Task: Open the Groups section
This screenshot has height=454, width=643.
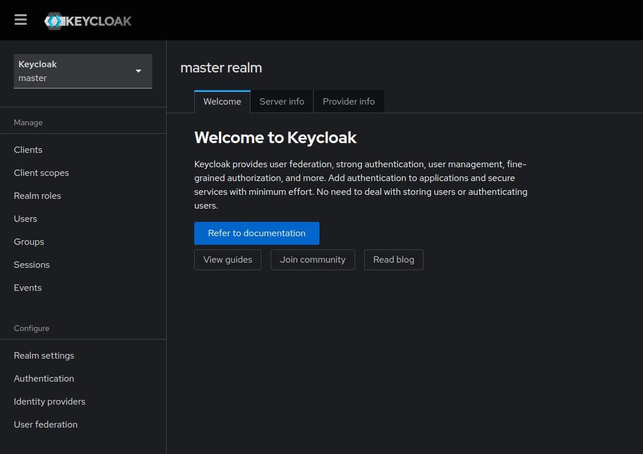Action: 29,241
